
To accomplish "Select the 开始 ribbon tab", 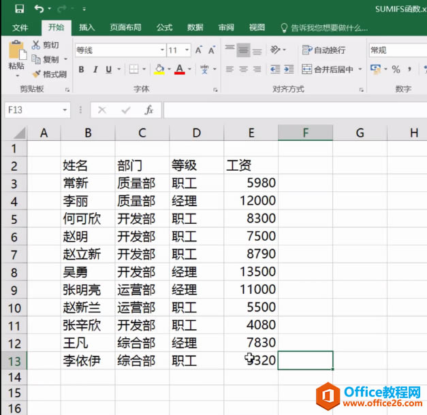I will click(56, 27).
